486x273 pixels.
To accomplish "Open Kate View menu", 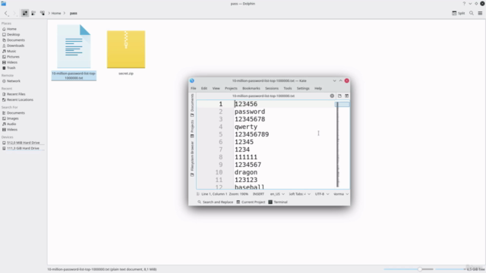I will click(216, 88).
